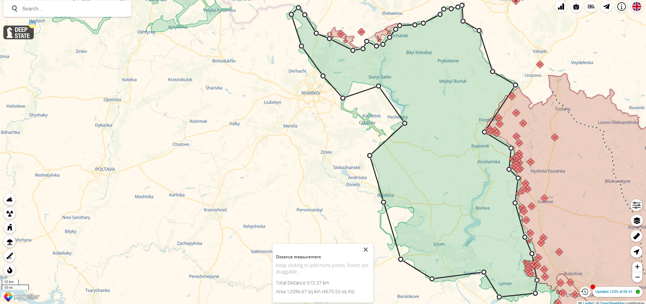Show the info circle icon

pyautogui.click(x=621, y=7)
